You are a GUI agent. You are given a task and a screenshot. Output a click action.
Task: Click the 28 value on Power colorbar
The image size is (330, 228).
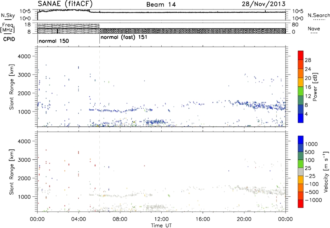click(x=308, y=60)
